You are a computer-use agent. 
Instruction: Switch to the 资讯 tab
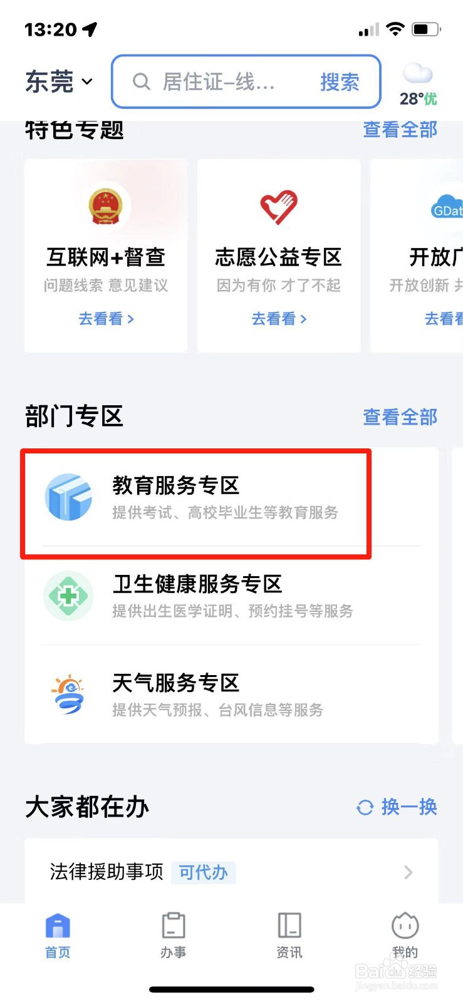289,936
